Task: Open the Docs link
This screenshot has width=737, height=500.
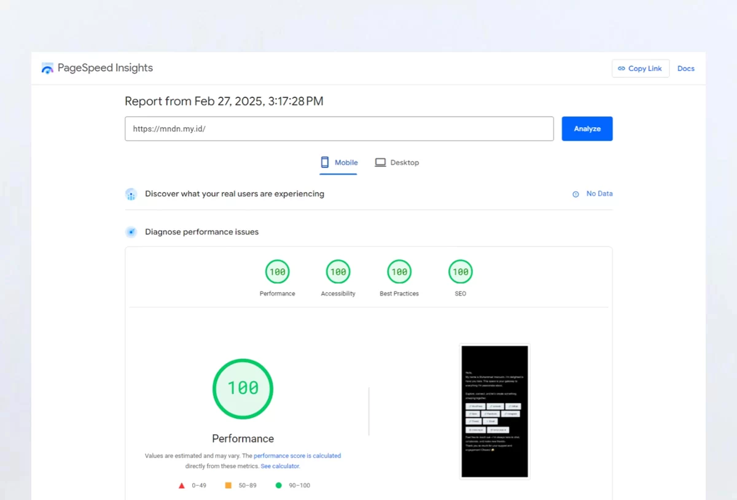Action: (685, 69)
